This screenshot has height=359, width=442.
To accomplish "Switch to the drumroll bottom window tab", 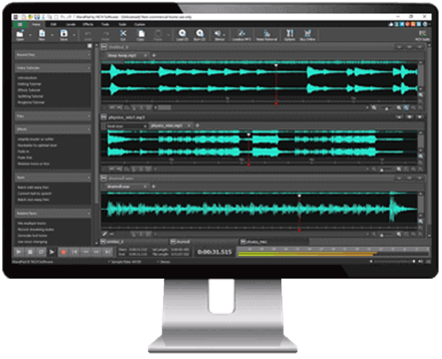I will pos(204,242).
